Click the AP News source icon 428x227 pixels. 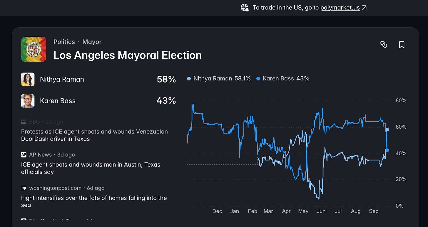24,155
